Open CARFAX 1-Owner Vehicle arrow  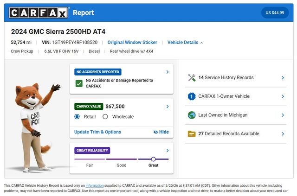pos(283,96)
